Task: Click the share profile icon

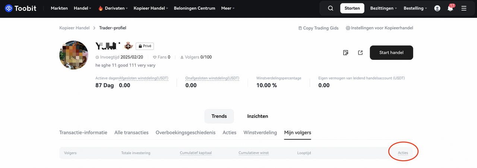Action: click(x=360, y=53)
